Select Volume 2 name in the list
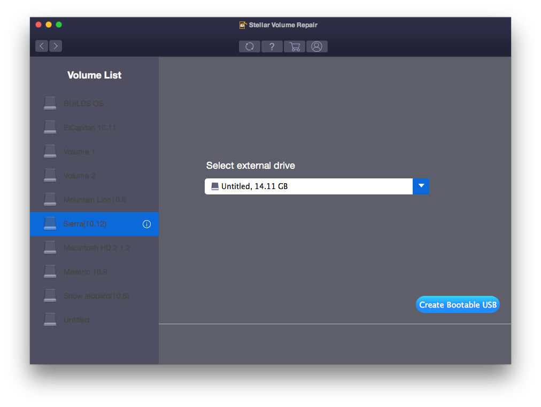Image resolution: width=541 pixels, height=407 pixels. tap(79, 176)
